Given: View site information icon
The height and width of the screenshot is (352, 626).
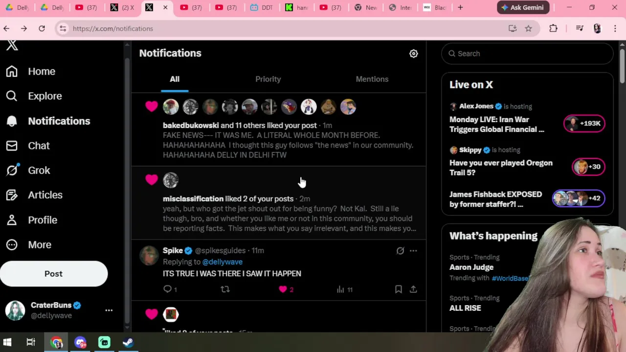Looking at the screenshot, I should tap(63, 28).
